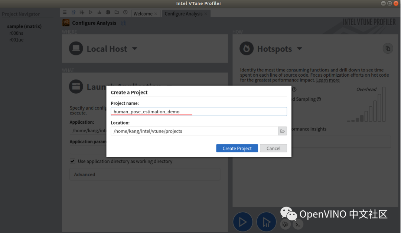Click the Overhead level bar graph
This screenshot has width=401, height=233.
coord(366,104)
